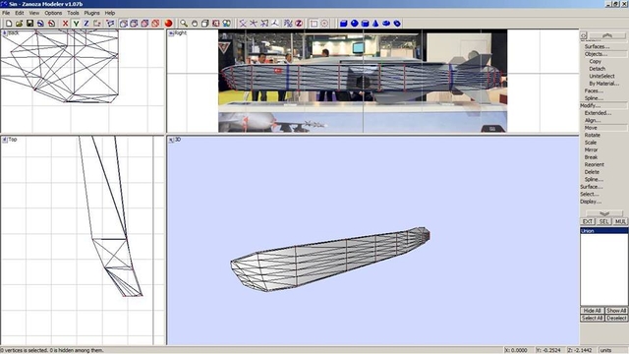Select the Union object in list
The height and width of the screenshot is (354, 629).
(604, 231)
